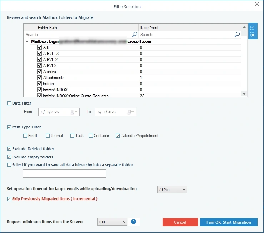The image size is (264, 233).
Task: Enable the Date Filter checkbox
Action: pyautogui.click(x=9, y=103)
